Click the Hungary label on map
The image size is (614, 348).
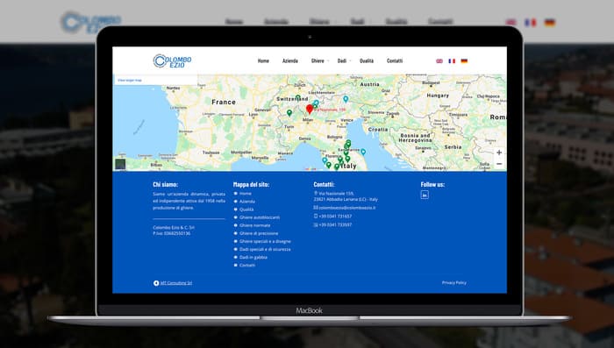pos(438,96)
